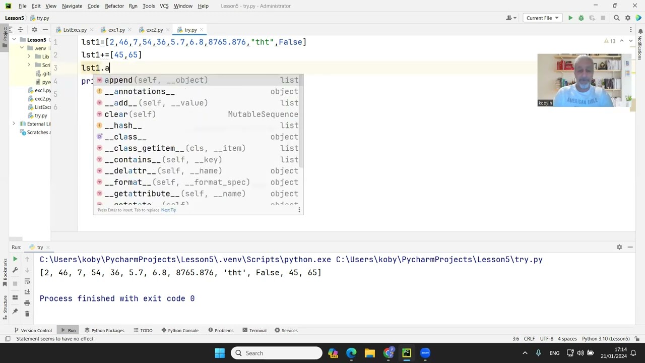Expand the Scripts folder
This screenshot has height=363, width=645.
pos(29,65)
